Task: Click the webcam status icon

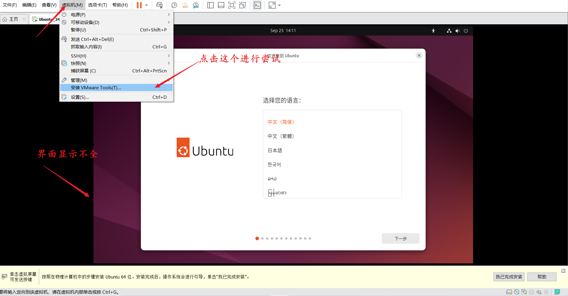Action: [546, 292]
